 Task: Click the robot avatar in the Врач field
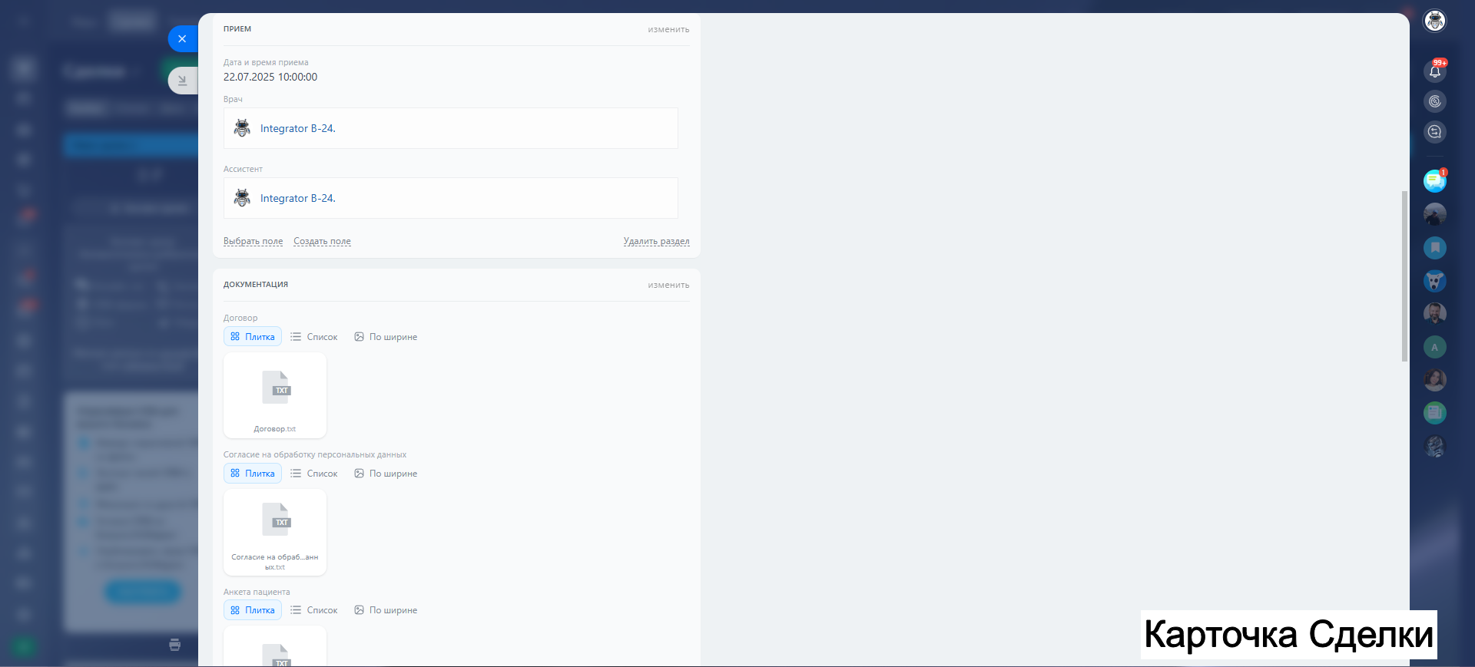[242, 128]
